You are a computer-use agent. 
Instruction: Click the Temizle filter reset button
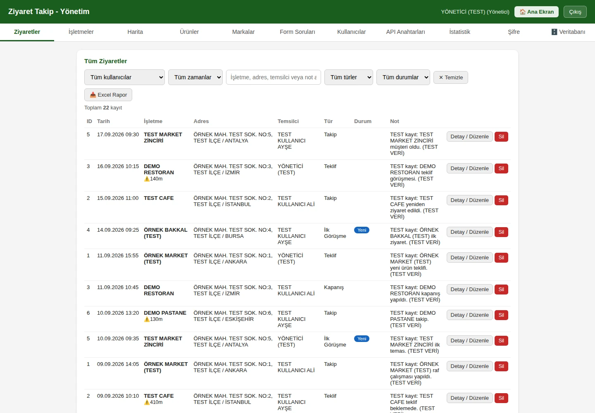pyautogui.click(x=451, y=78)
